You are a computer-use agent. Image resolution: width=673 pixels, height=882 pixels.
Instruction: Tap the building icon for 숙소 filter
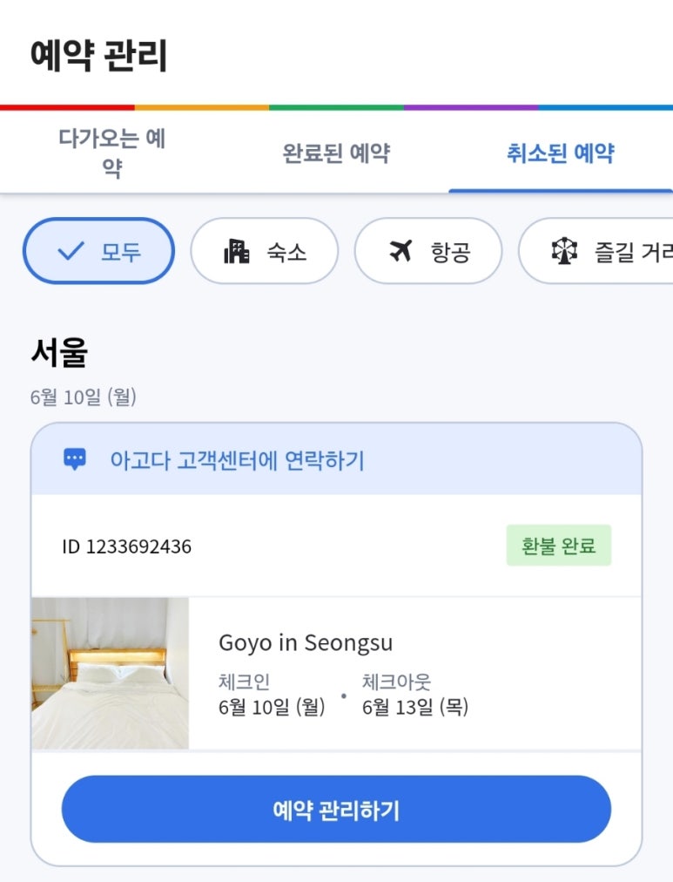tap(237, 252)
